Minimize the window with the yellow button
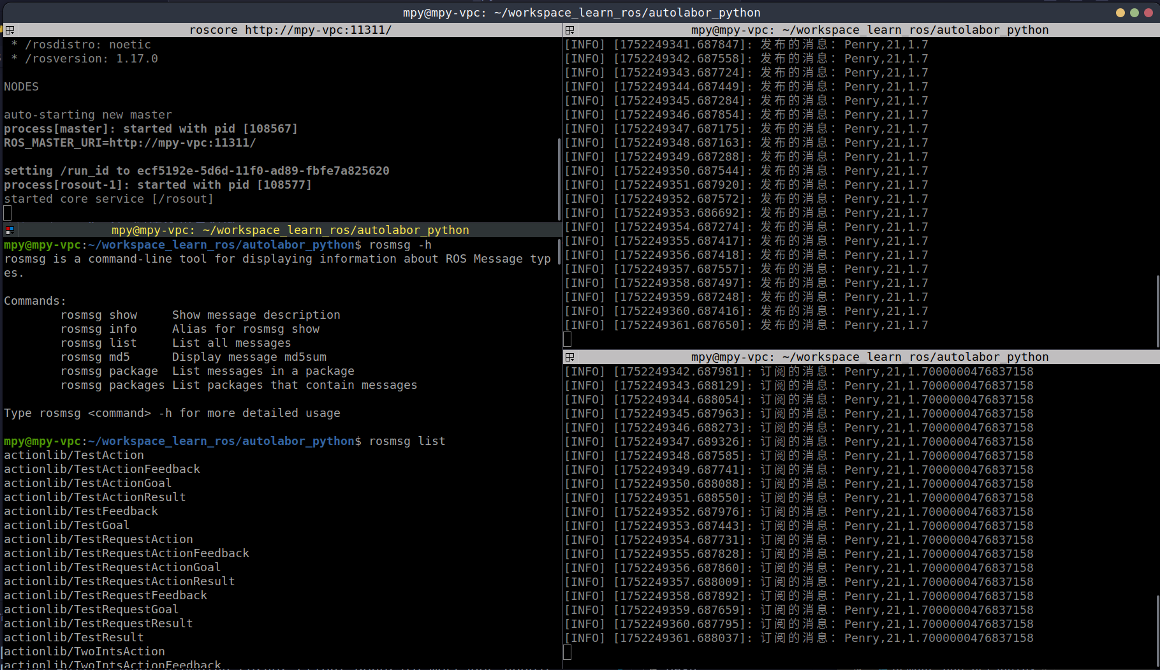1160x670 pixels. pos(1120,13)
